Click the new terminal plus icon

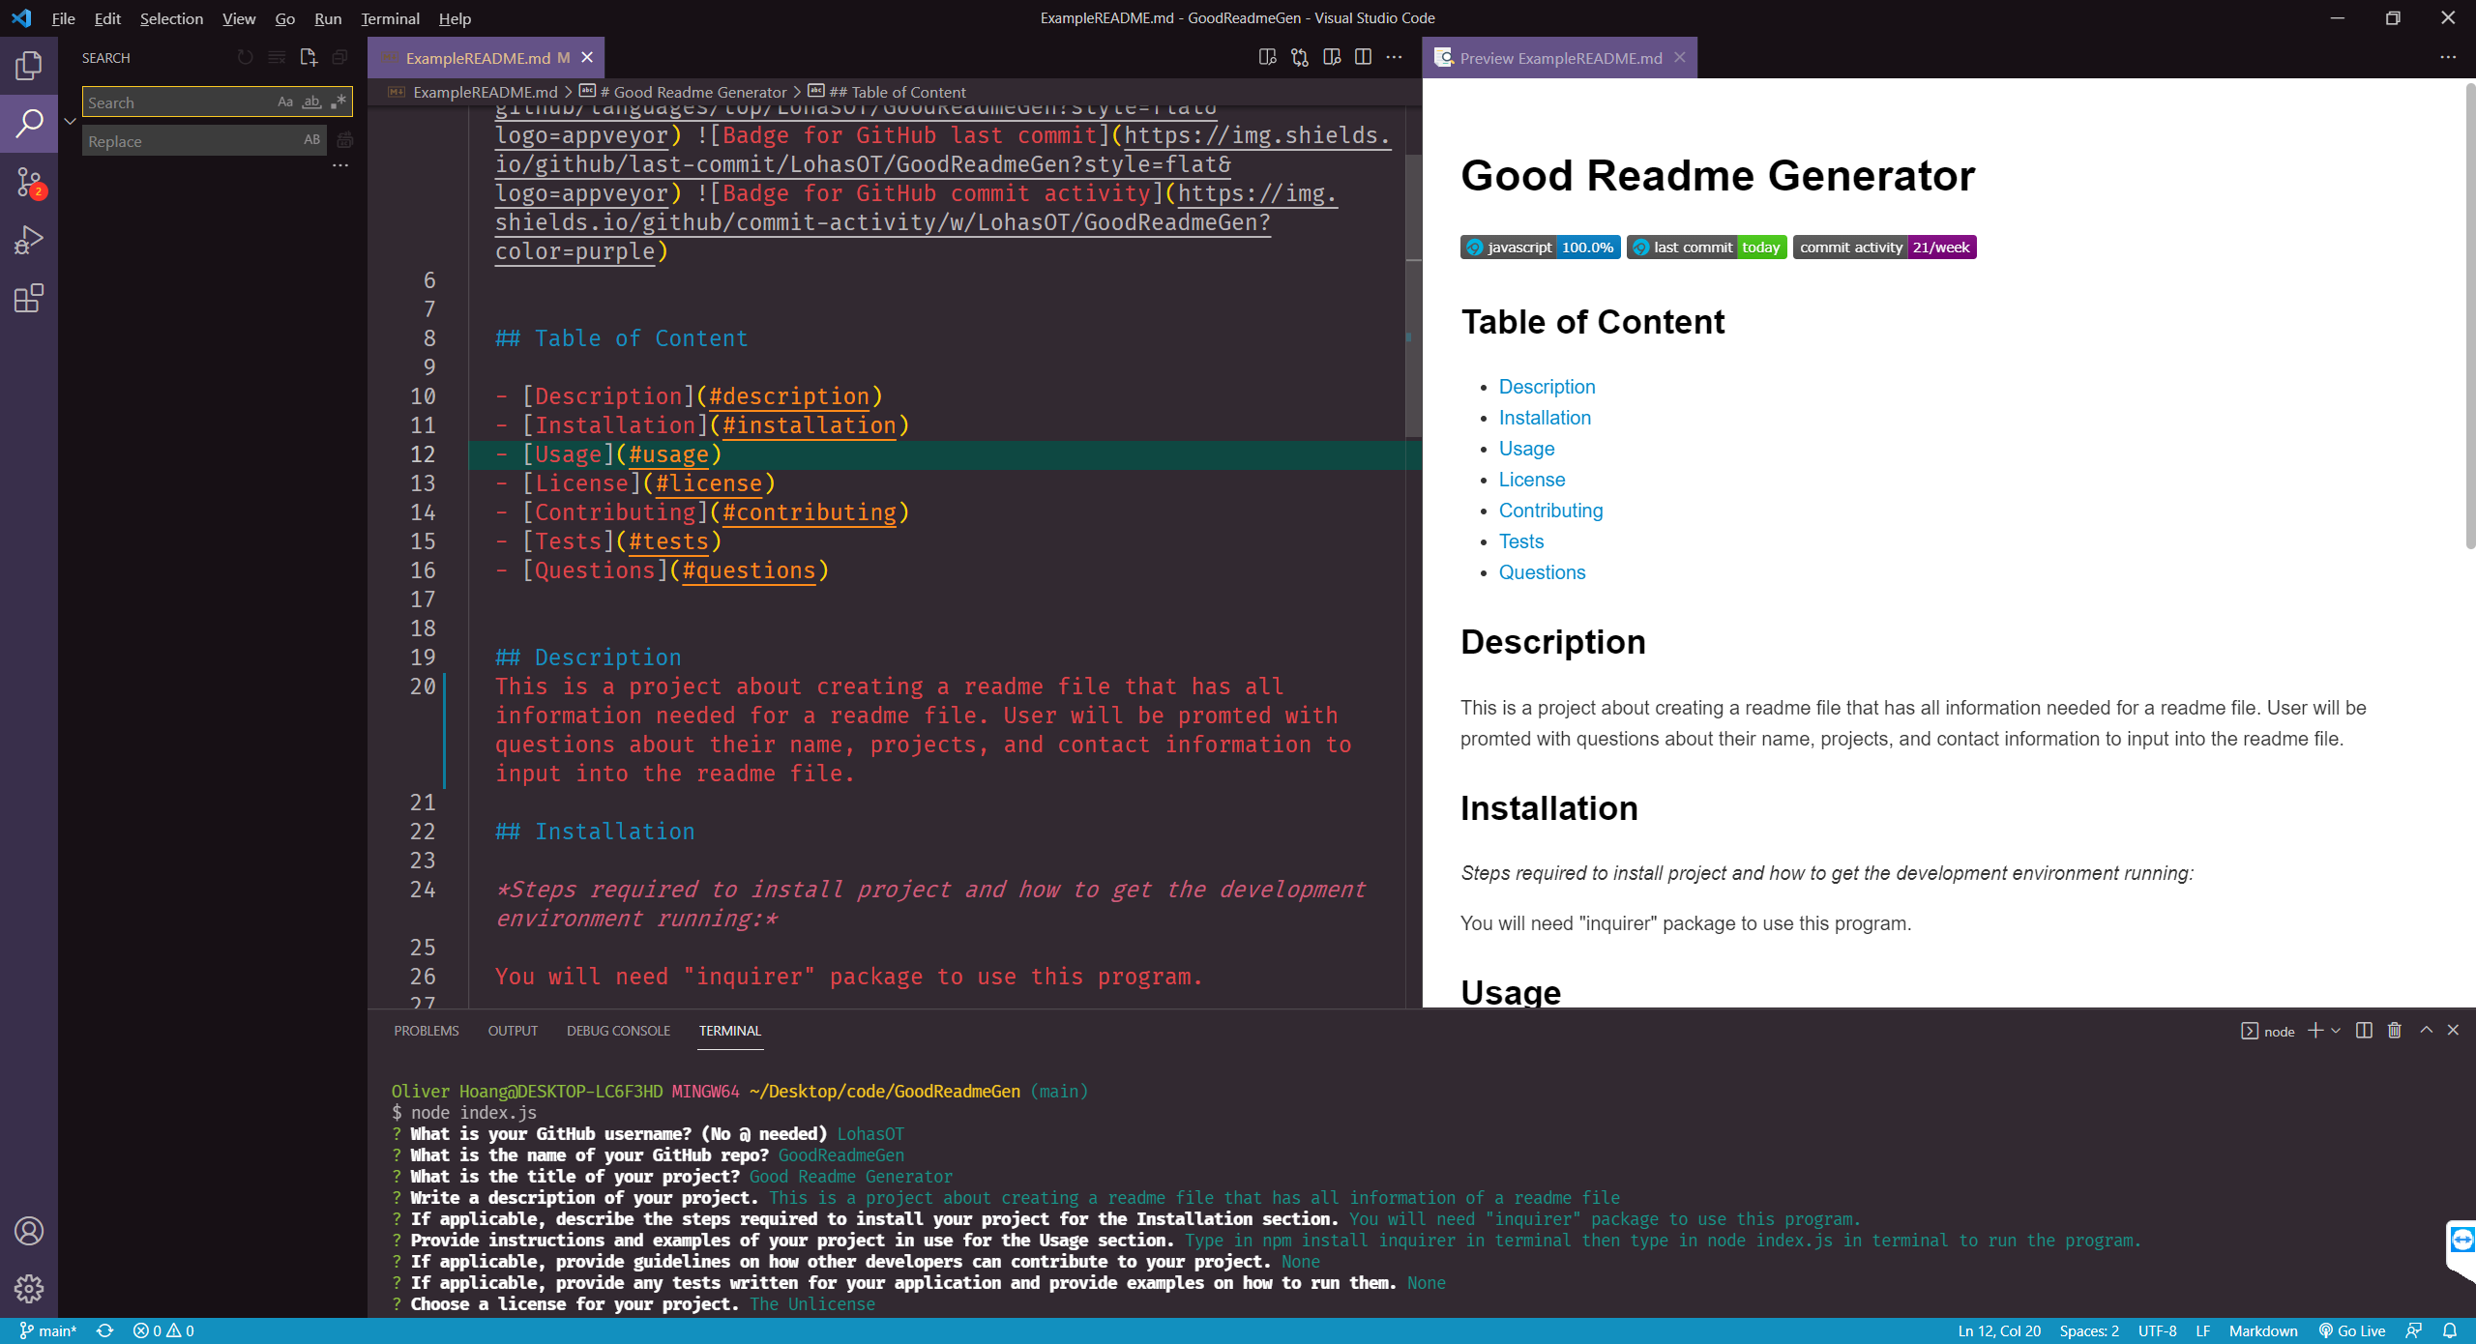click(x=2315, y=1031)
